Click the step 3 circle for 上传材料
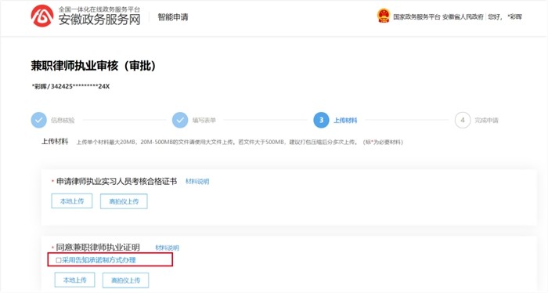548x293 pixels. point(321,120)
